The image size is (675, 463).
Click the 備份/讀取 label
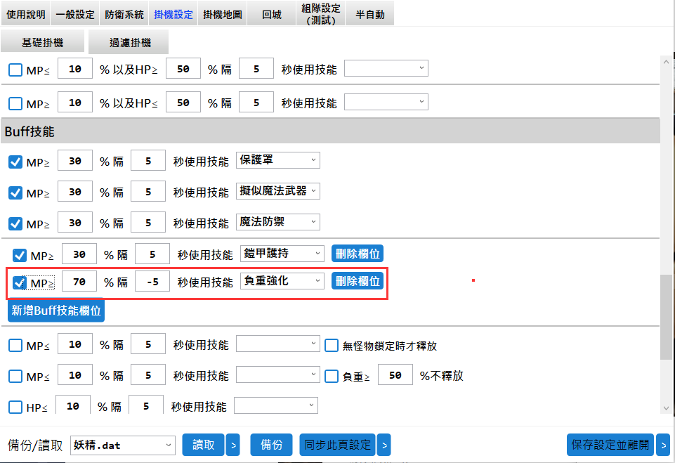click(35, 445)
